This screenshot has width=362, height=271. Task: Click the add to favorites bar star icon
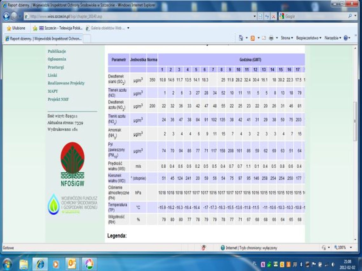(35, 28)
